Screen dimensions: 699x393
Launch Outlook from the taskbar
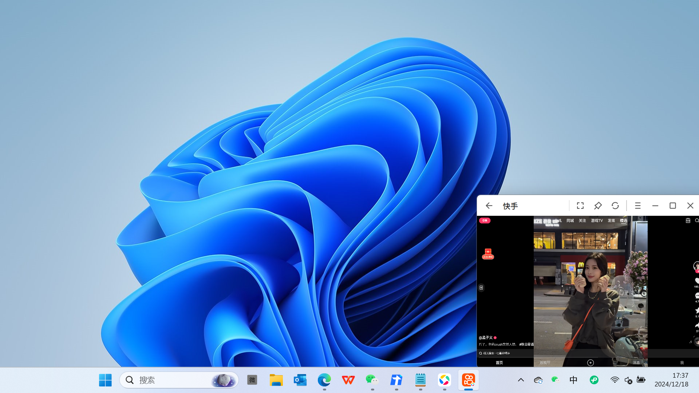(x=300, y=380)
